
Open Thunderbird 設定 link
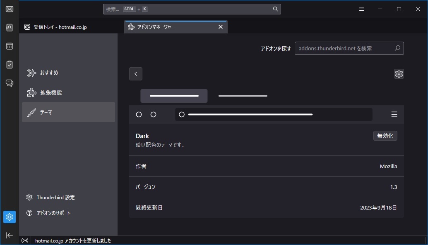[55, 198]
